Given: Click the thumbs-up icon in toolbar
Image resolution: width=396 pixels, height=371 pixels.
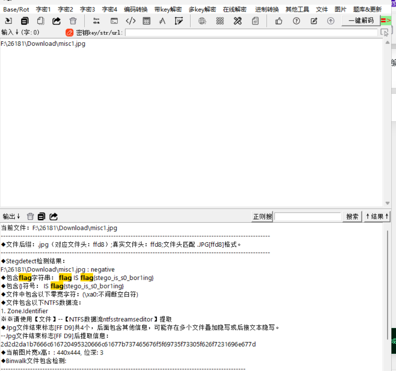Looking at the screenshot, I should tap(278, 21).
